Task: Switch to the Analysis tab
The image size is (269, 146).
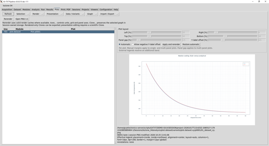Action: 35,10
